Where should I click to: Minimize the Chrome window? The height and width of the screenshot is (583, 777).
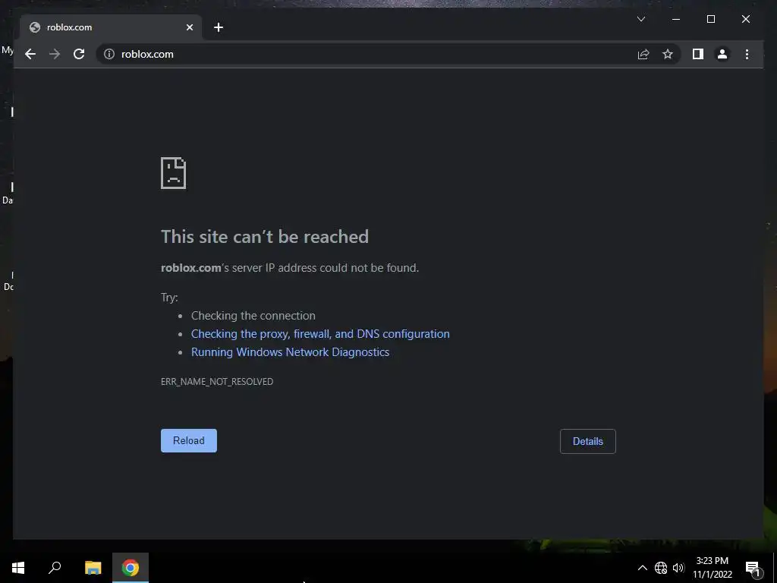pyautogui.click(x=676, y=19)
